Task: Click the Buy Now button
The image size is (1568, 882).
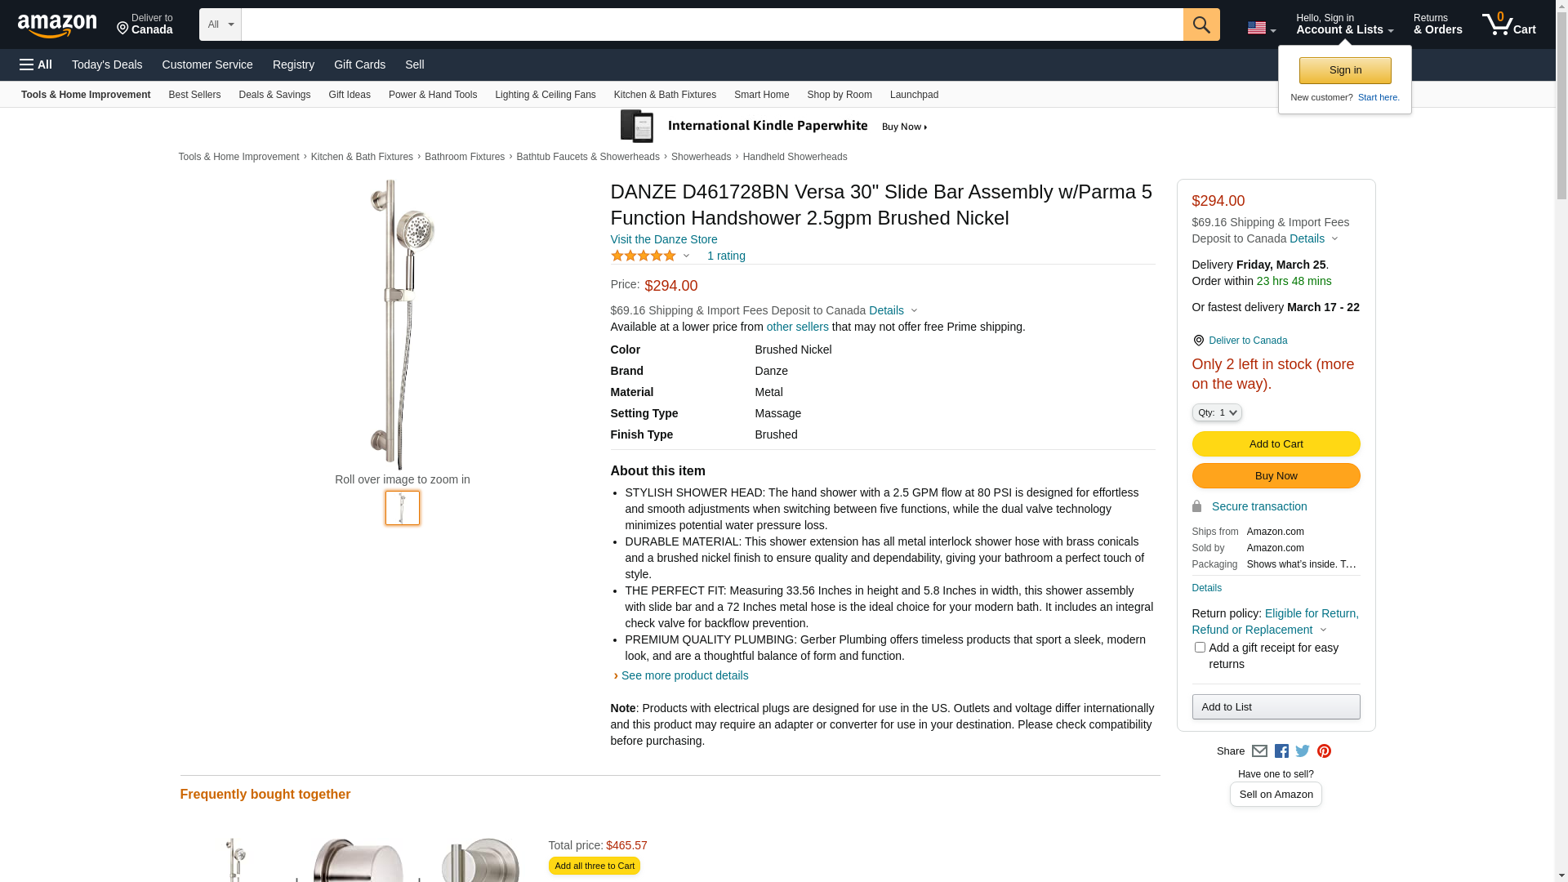Action: 1276,476
